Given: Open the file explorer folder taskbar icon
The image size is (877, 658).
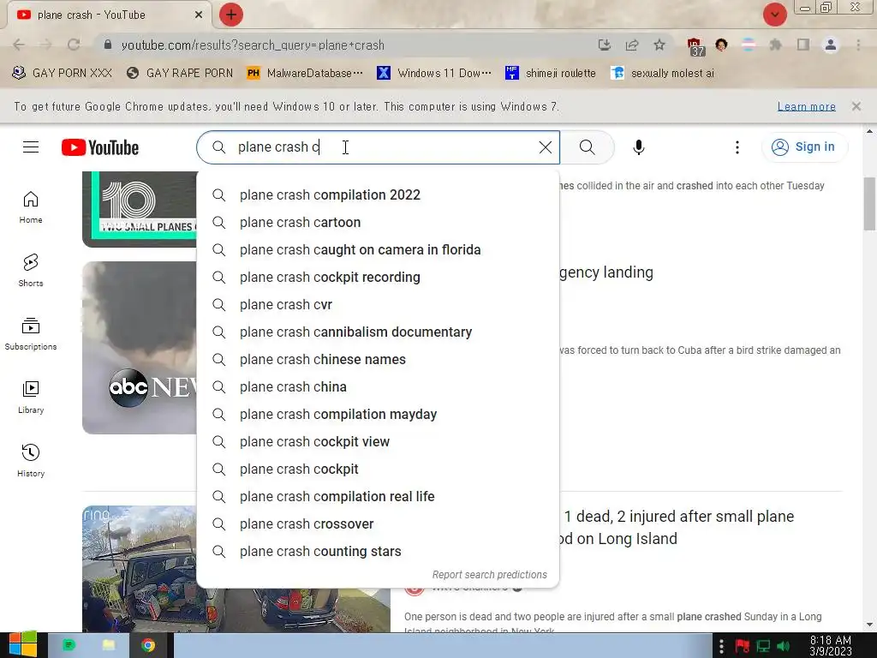Looking at the screenshot, I should click(109, 645).
